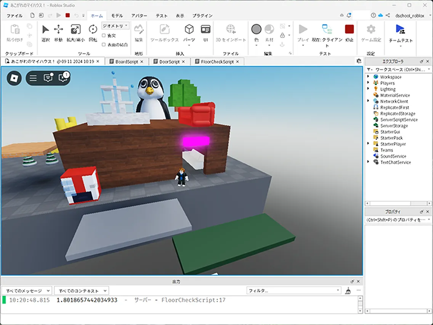Screen dimensions: 433x325
Task: Open the Model (モデル) ribbon tab
Action: pyautogui.click(x=117, y=16)
